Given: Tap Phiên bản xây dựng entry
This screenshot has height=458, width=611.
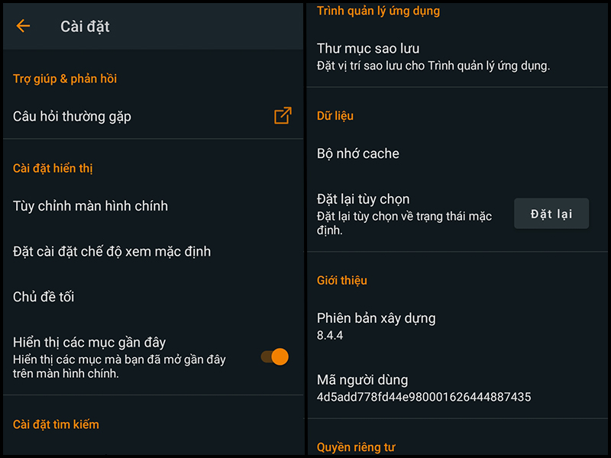Looking at the screenshot, I should click(x=376, y=318).
